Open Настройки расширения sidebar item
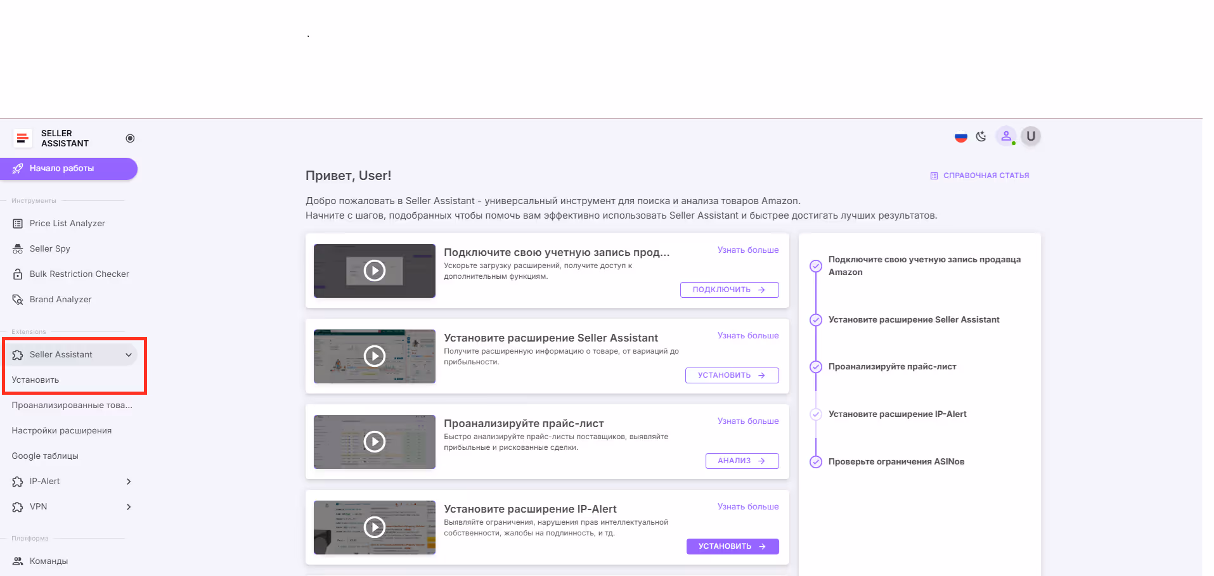The width and height of the screenshot is (1214, 576). coord(61,431)
